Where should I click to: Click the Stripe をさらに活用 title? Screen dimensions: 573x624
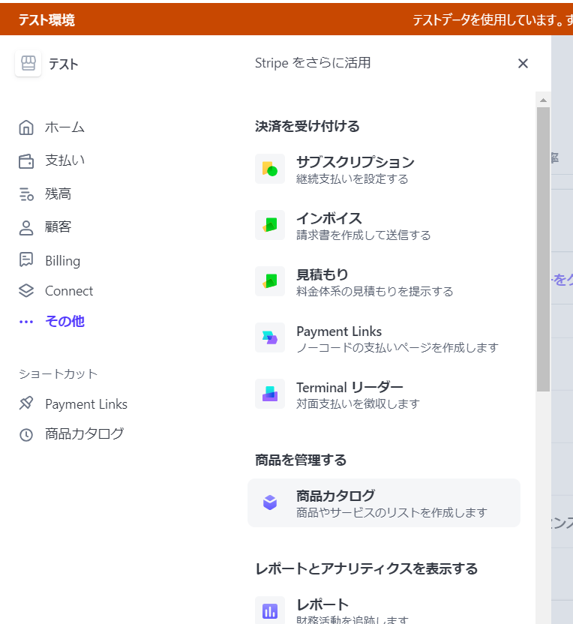313,63
